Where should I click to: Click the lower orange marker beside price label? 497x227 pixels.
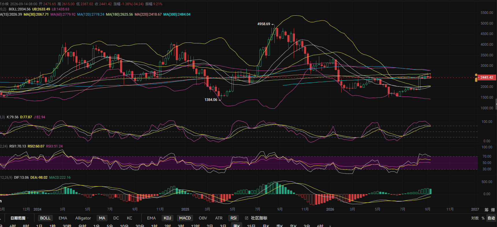click(x=476, y=80)
